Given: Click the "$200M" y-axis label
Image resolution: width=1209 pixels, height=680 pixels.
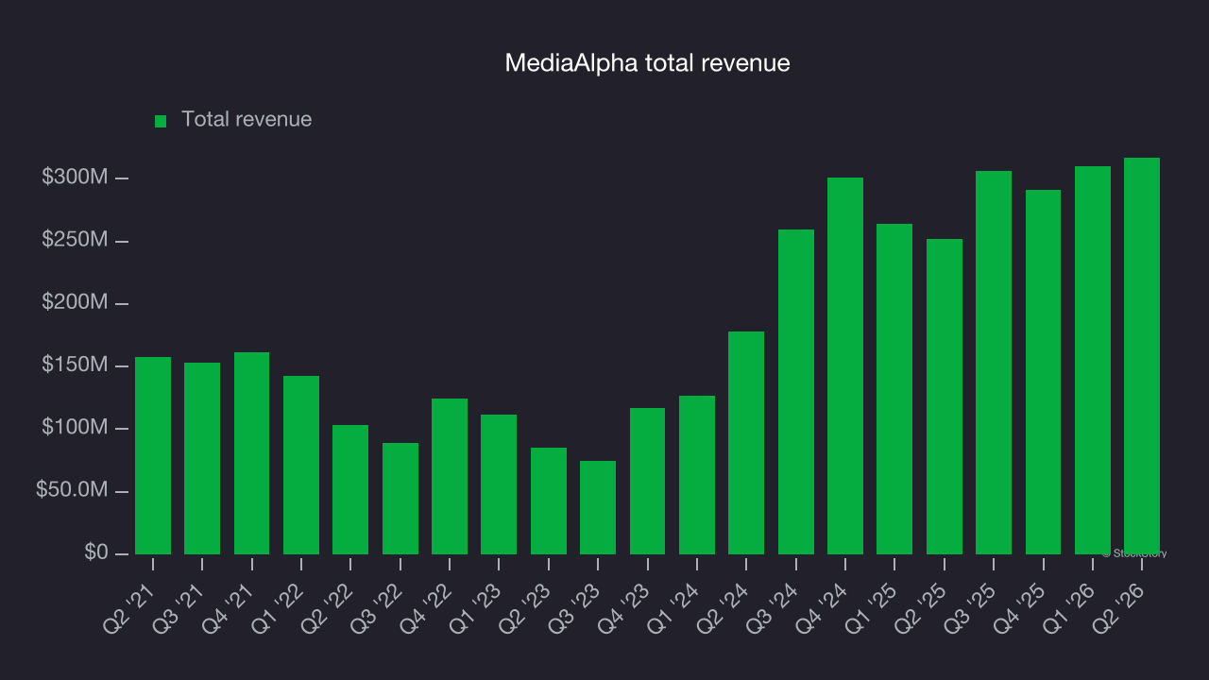Looking at the screenshot, I should [76, 303].
